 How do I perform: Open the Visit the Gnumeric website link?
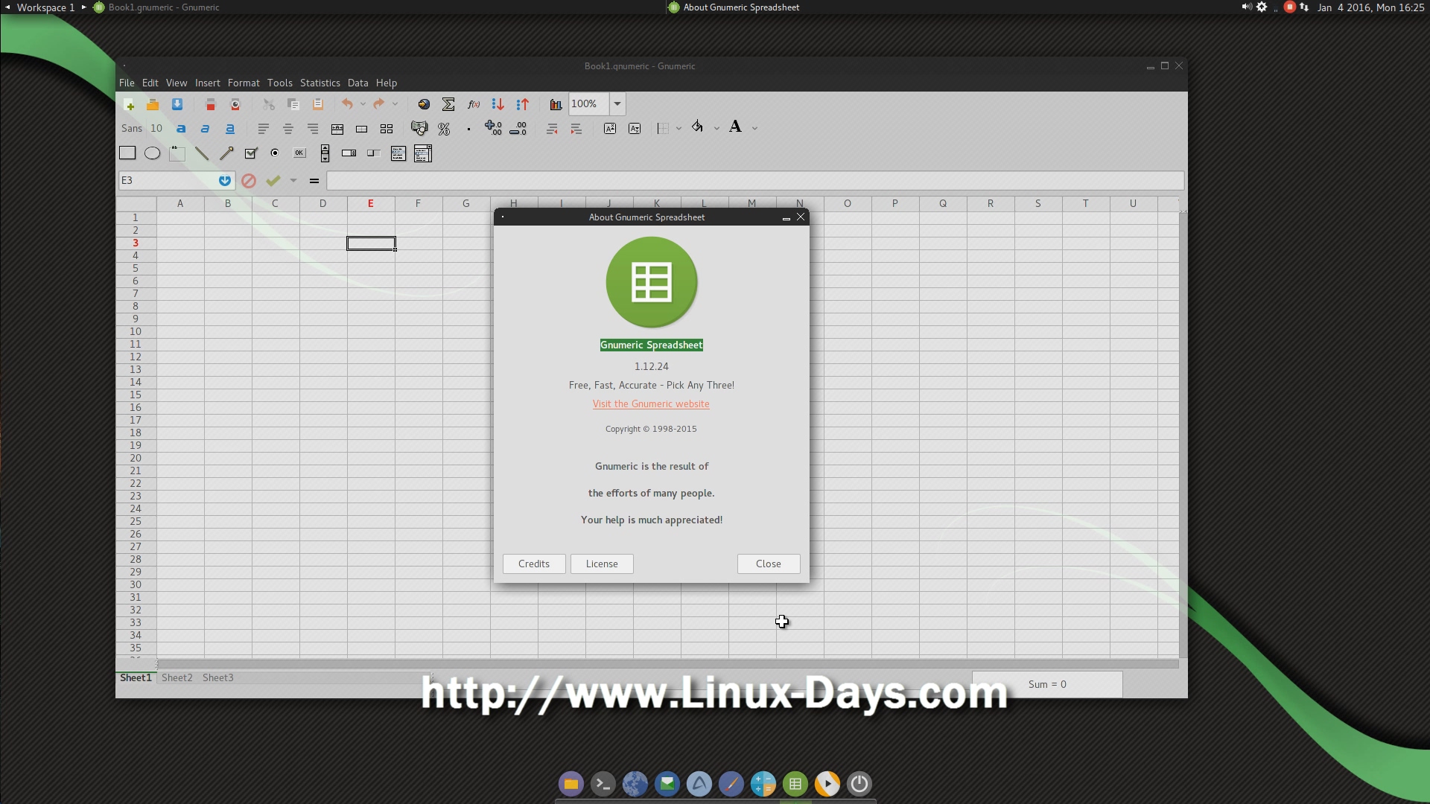tap(651, 403)
